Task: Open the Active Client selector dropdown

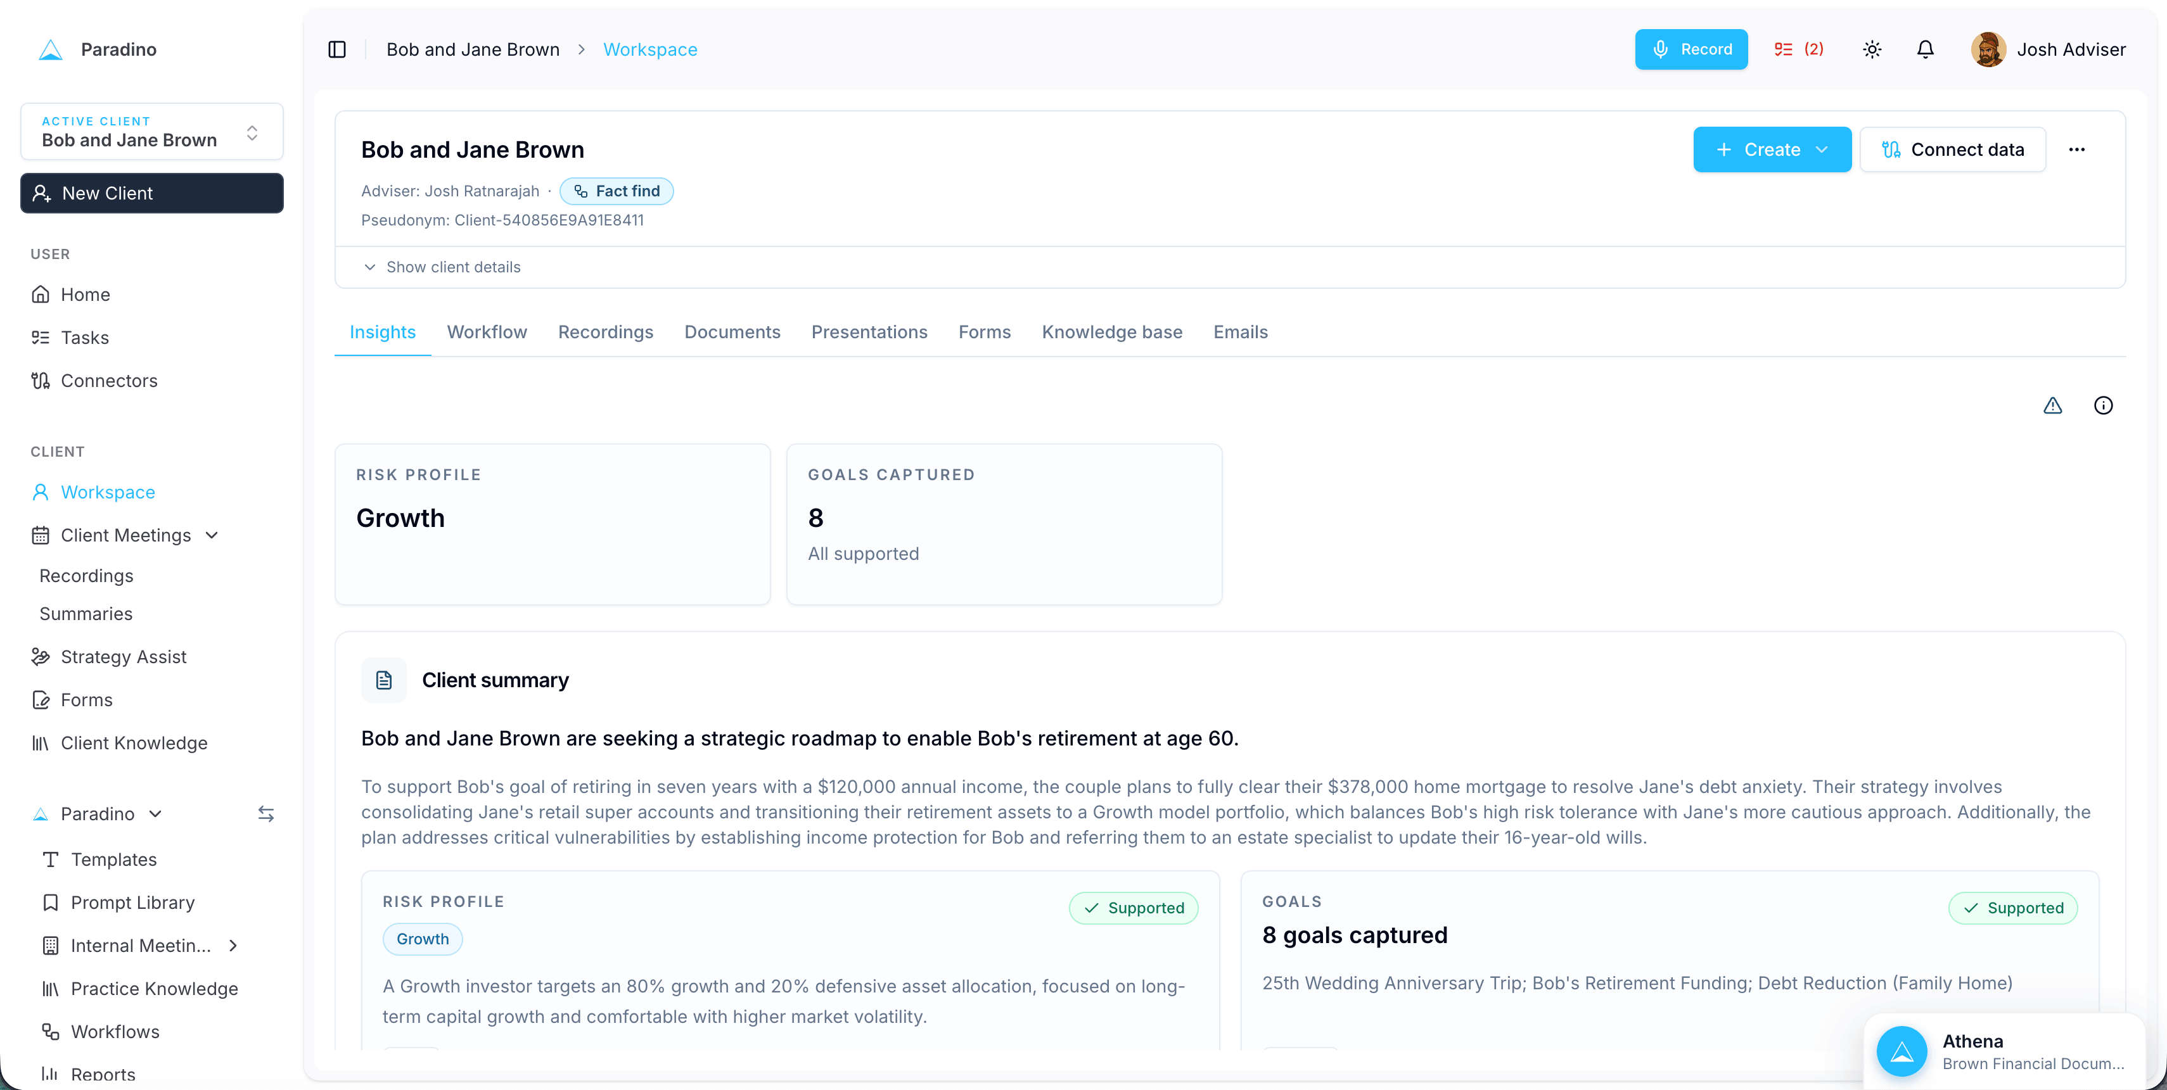Action: [151, 132]
